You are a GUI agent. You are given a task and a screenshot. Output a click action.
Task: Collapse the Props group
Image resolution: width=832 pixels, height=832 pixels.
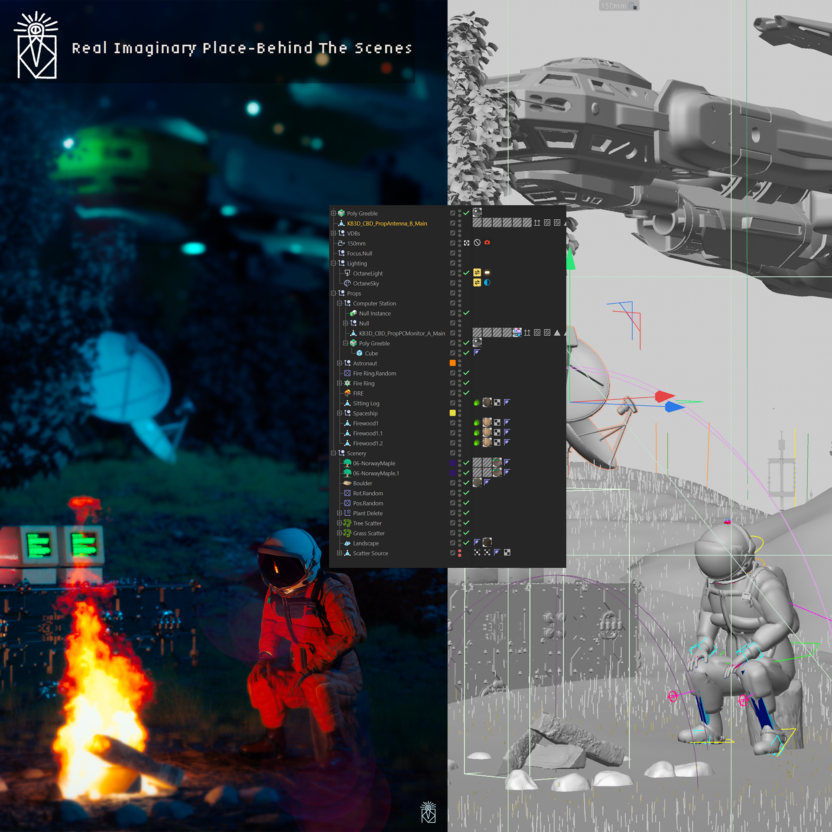click(333, 293)
